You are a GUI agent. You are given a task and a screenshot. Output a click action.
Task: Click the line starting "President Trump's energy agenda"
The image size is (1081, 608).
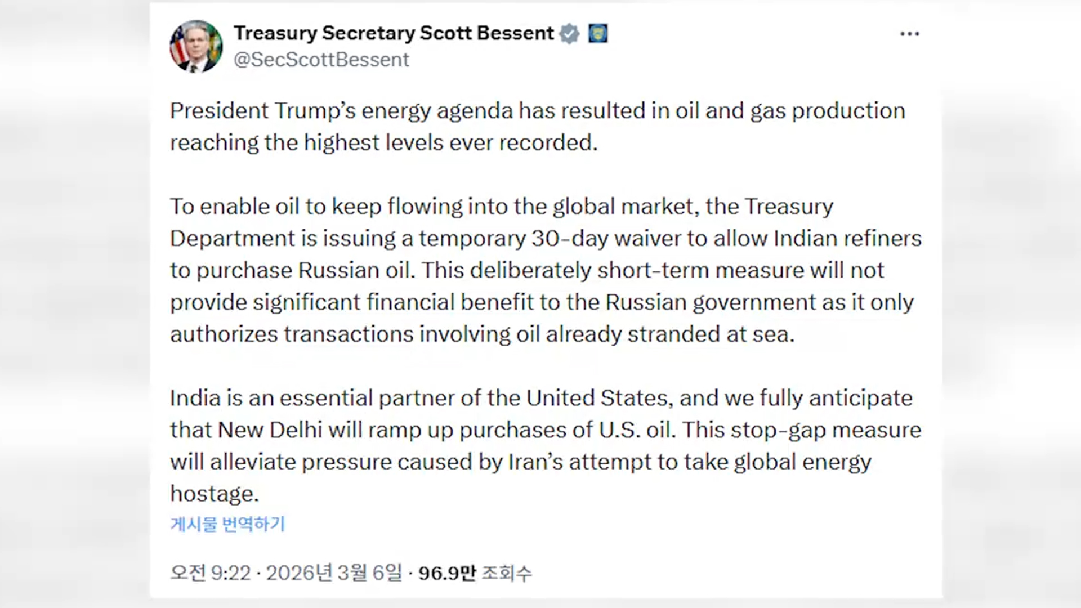(x=537, y=111)
